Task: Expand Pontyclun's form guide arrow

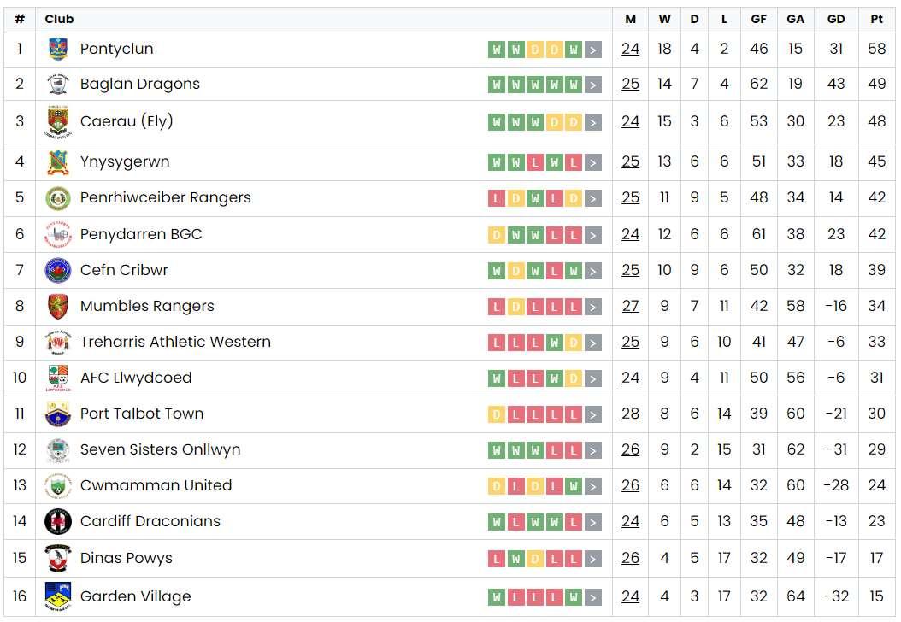Action: click(x=593, y=50)
